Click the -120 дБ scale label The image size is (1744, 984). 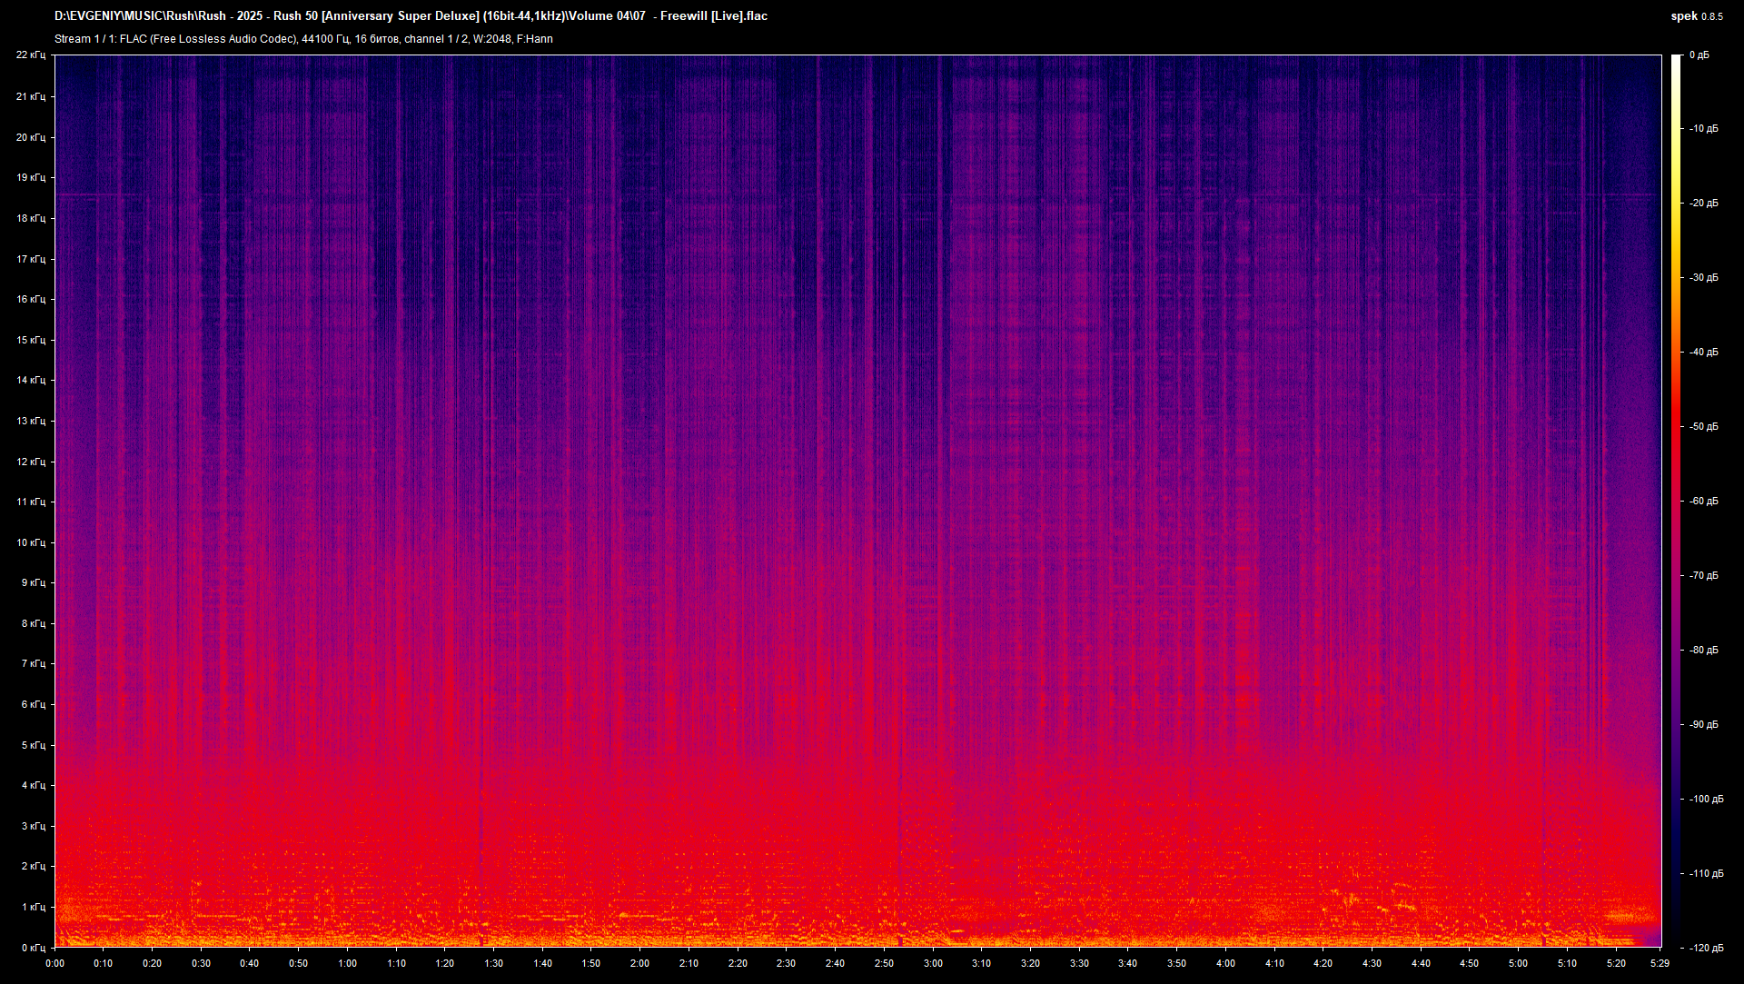(x=1705, y=948)
